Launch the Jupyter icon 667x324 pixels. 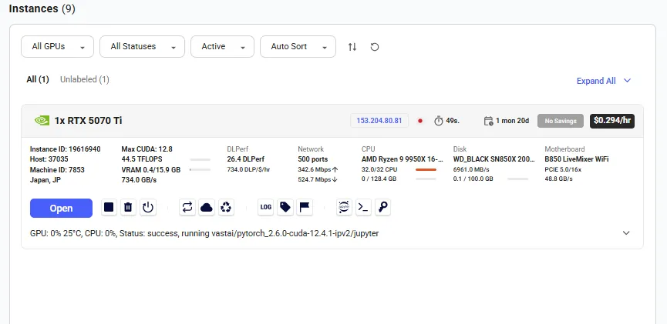(x=344, y=207)
